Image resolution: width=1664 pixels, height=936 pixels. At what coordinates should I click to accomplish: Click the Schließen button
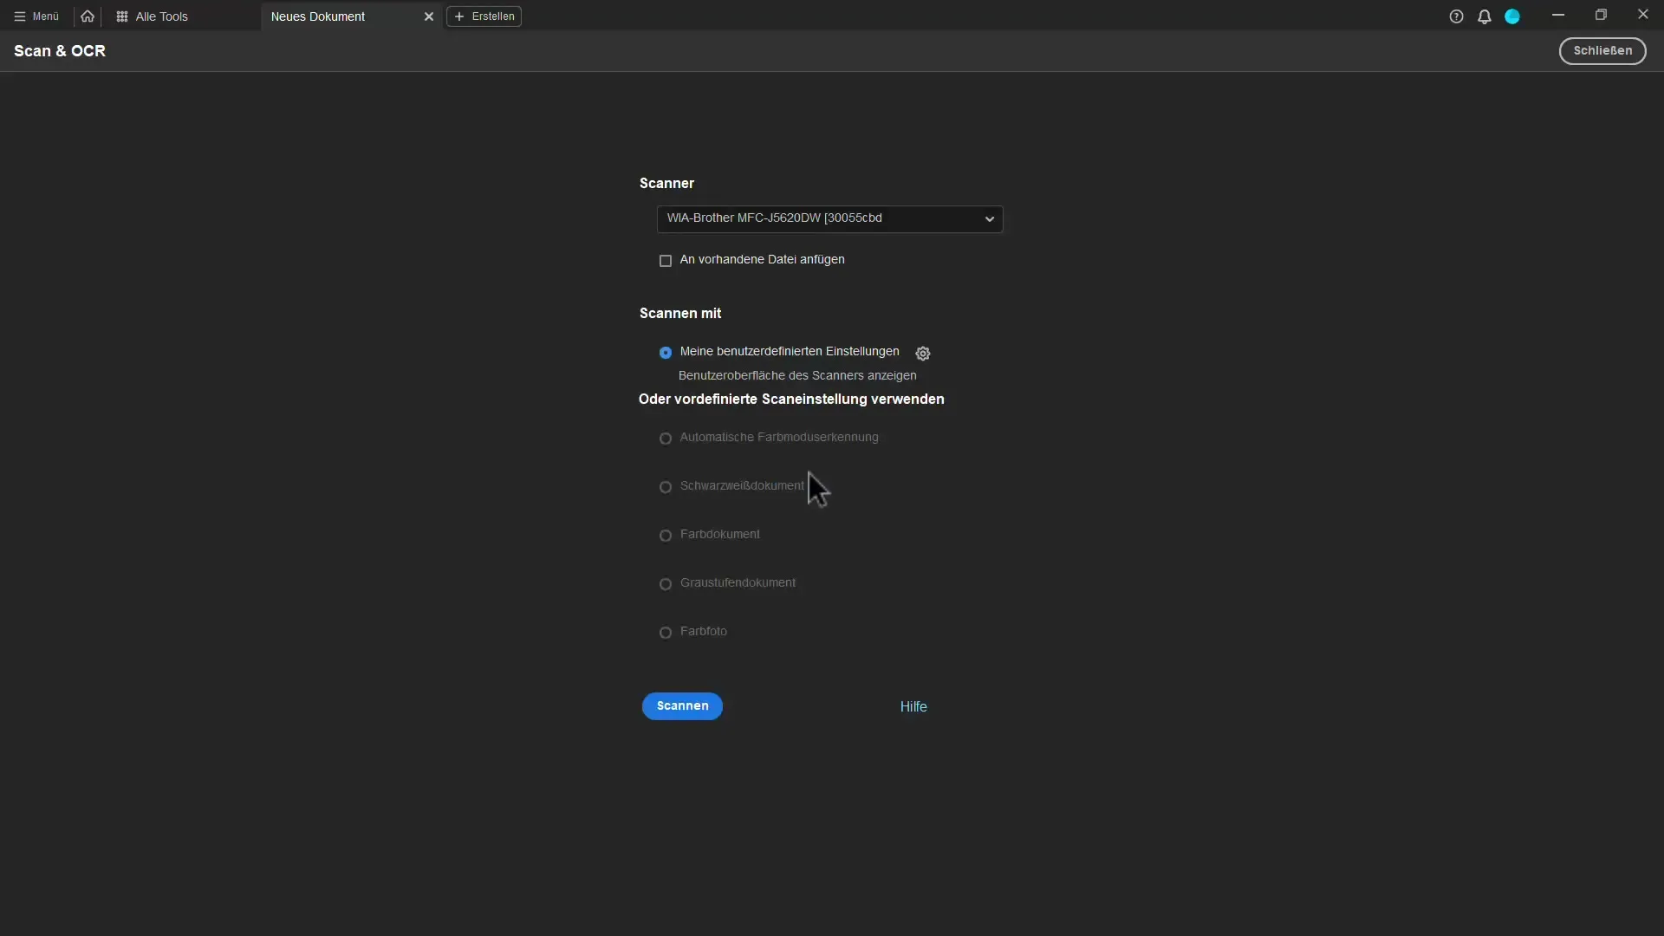click(1602, 50)
